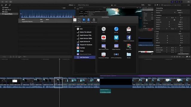Open the Playback preferences tab
Screen dimensions: 191x107
coord(84,21)
